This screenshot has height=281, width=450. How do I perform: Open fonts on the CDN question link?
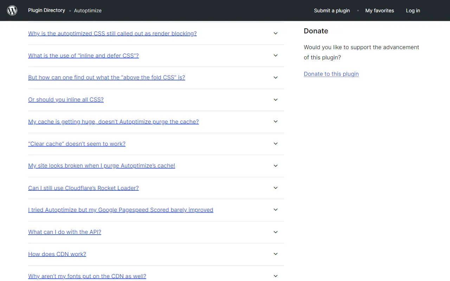pyautogui.click(x=87, y=276)
